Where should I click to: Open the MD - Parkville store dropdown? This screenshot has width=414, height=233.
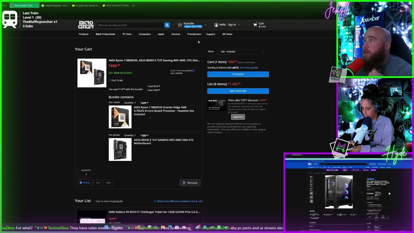pyautogui.click(x=242, y=51)
